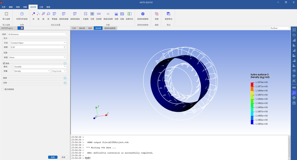Open the Density variable dropdown
Image resolution: width=297 pixels, height=160 pixels.
tap(32, 71)
